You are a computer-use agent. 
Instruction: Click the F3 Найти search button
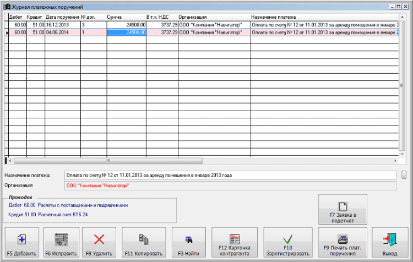point(188,242)
